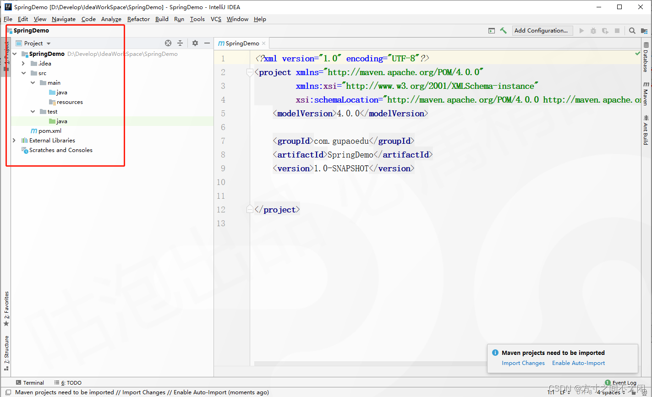652x397 pixels.
Task: Build project with green hammer icon
Action: coord(504,31)
